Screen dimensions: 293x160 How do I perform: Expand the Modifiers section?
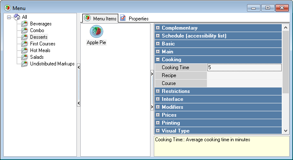pos(158,107)
